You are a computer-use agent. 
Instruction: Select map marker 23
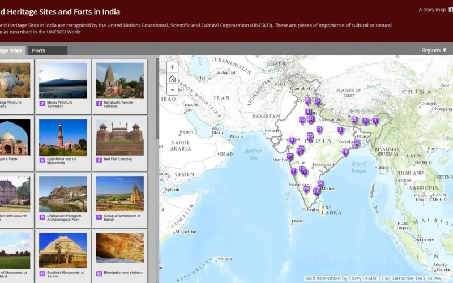316,191
